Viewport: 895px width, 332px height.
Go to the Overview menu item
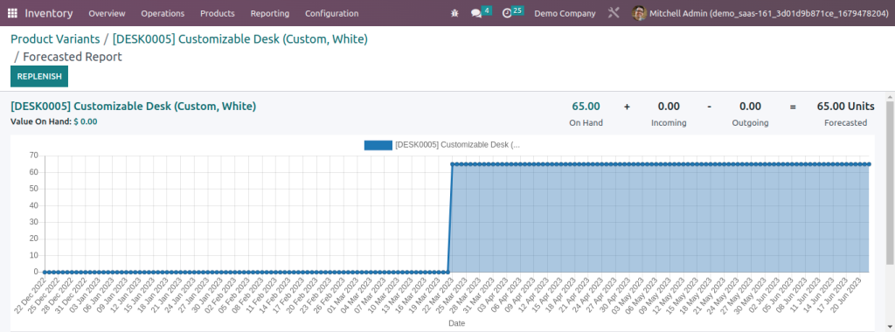tap(107, 13)
